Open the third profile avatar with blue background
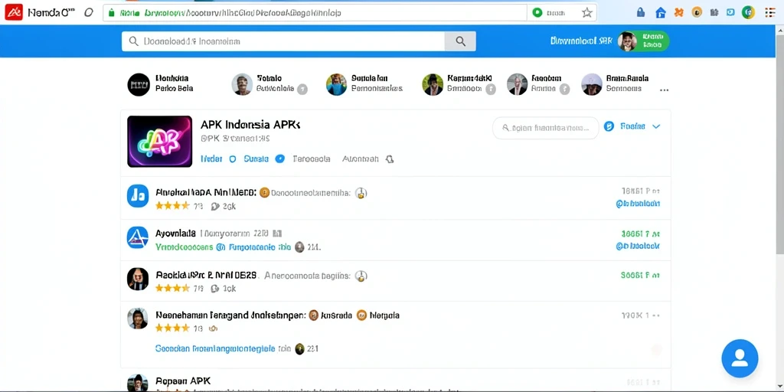The image size is (784, 392). point(337,84)
